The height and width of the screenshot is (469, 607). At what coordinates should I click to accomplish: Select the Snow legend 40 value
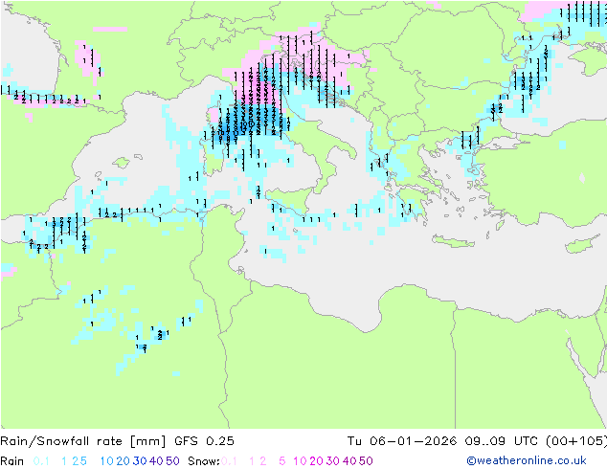tap(349, 461)
